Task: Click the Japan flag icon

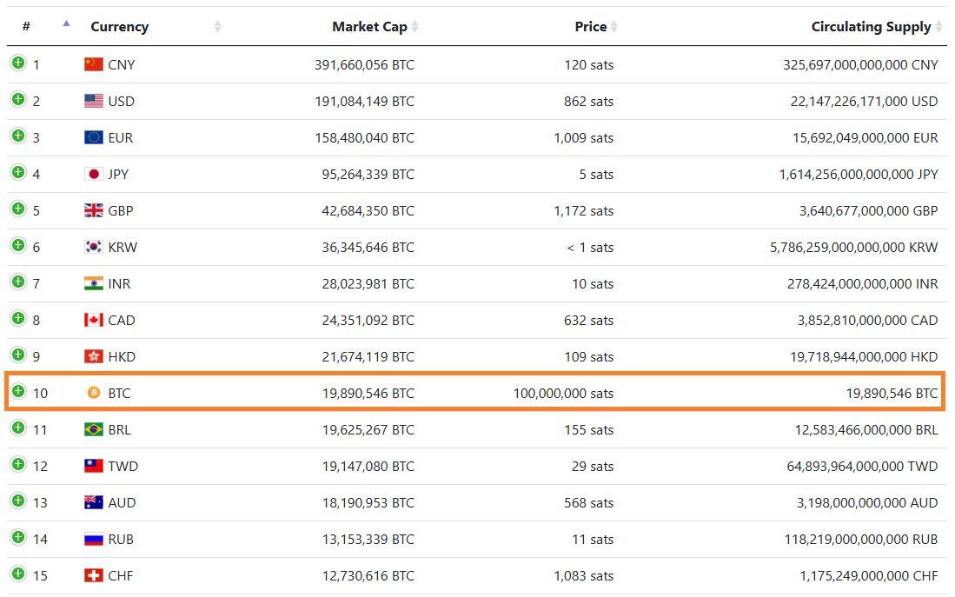Action: click(93, 174)
